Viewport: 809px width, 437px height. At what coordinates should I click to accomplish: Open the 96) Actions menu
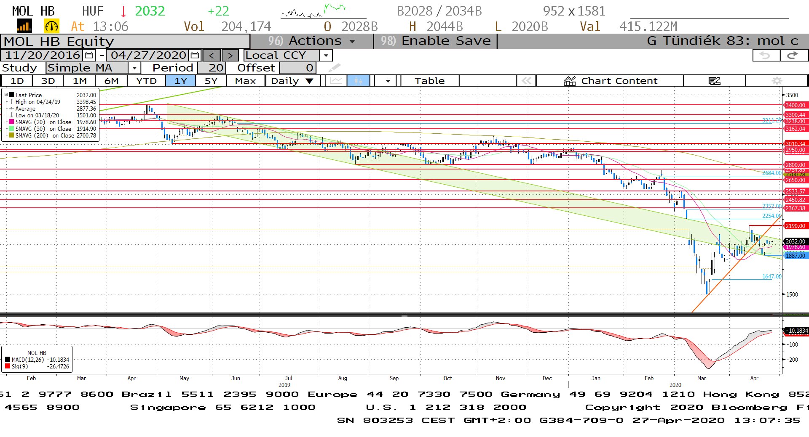pos(312,41)
